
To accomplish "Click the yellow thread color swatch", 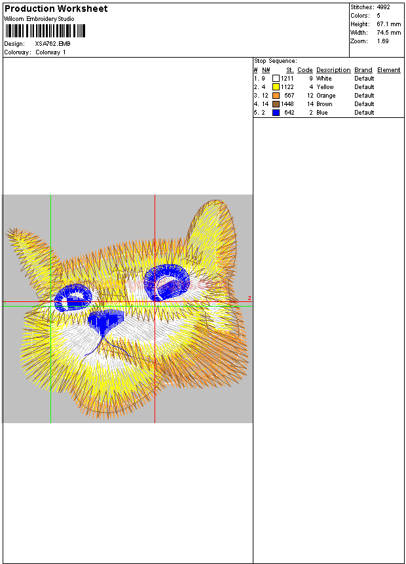I will 276,87.
